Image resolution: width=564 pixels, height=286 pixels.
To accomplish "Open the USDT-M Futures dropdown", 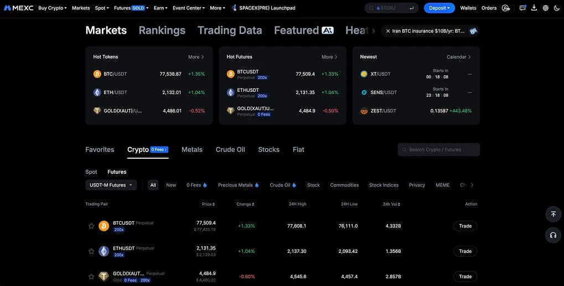I will point(111,185).
